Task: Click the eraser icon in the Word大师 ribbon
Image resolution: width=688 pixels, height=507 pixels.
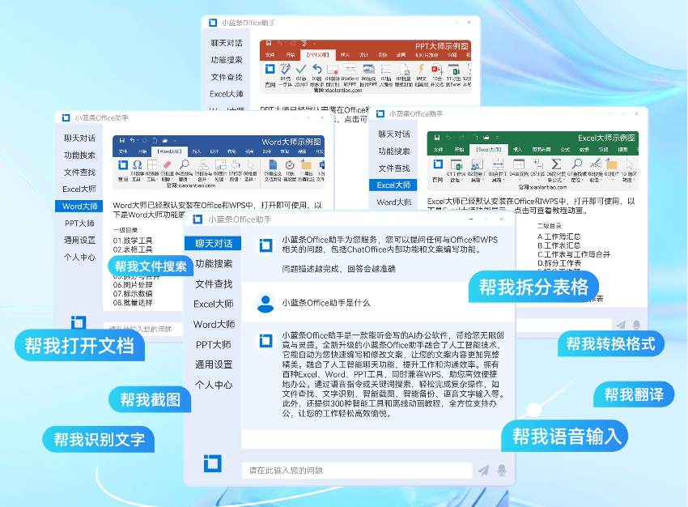Action: tap(168, 166)
